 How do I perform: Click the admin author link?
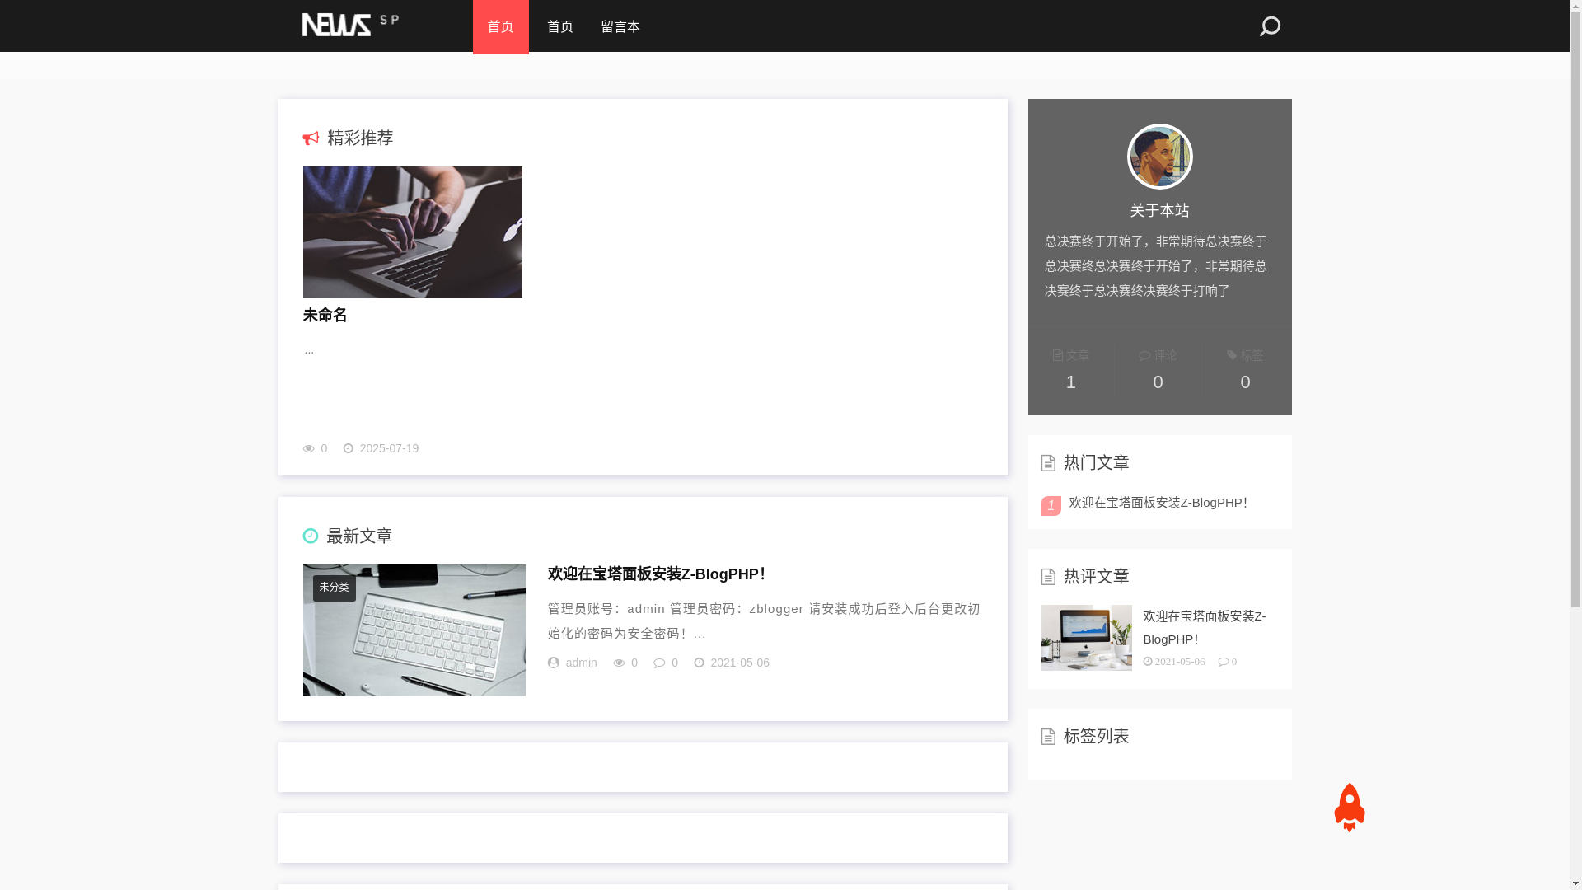(x=582, y=663)
